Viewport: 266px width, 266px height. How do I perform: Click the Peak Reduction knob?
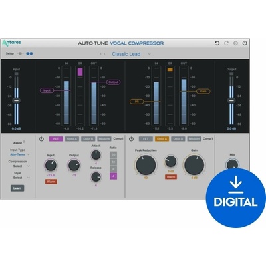146,165
